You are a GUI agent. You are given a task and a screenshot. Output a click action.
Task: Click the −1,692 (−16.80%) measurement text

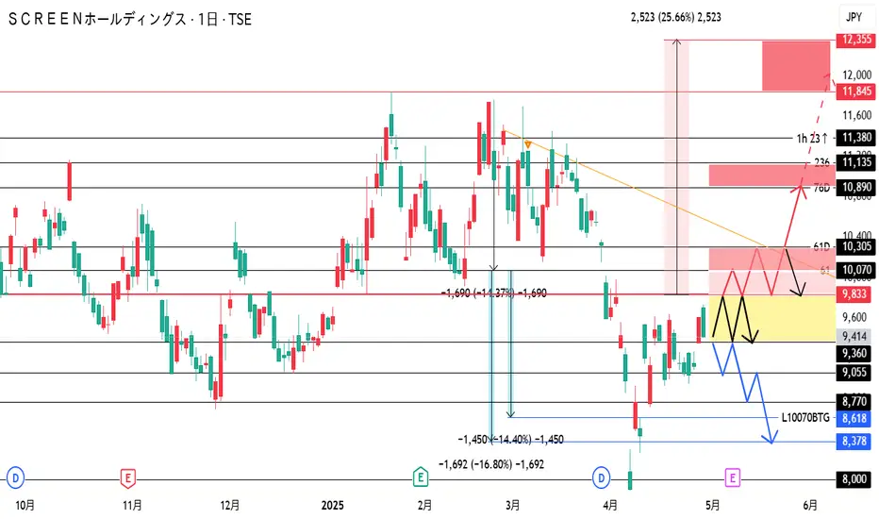pos(491,464)
